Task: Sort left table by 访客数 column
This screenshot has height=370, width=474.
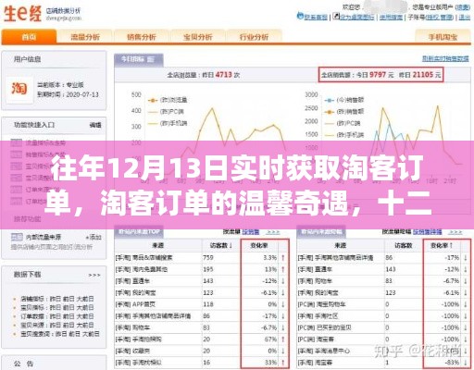Action: tap(221, 246)
